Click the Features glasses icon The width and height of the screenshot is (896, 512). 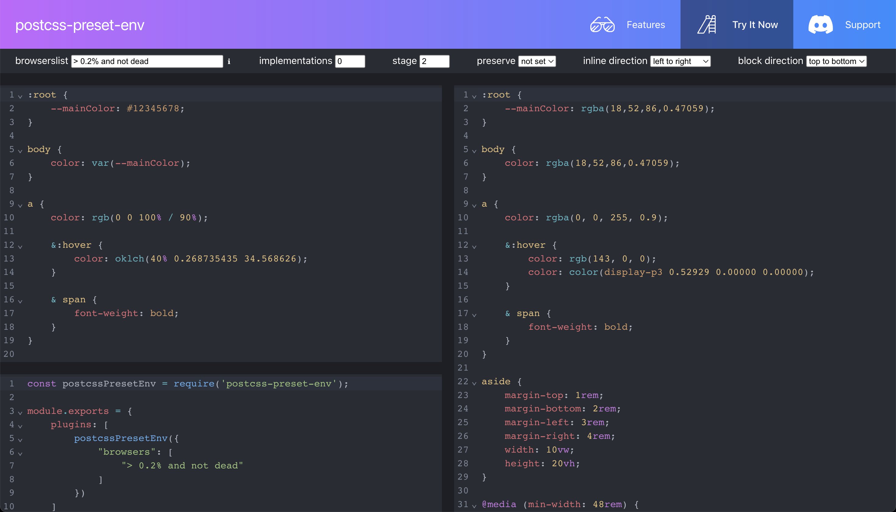tap(602, 25)
